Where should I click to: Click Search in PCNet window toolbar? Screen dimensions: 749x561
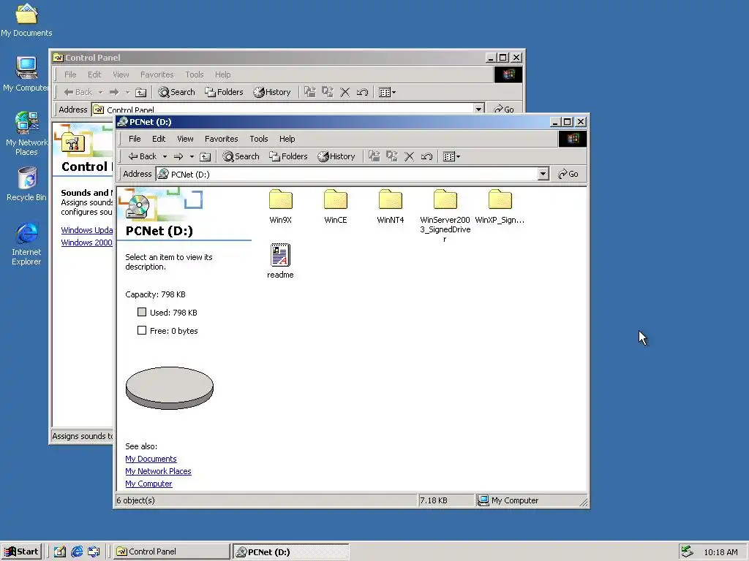(x=241, y=156)
